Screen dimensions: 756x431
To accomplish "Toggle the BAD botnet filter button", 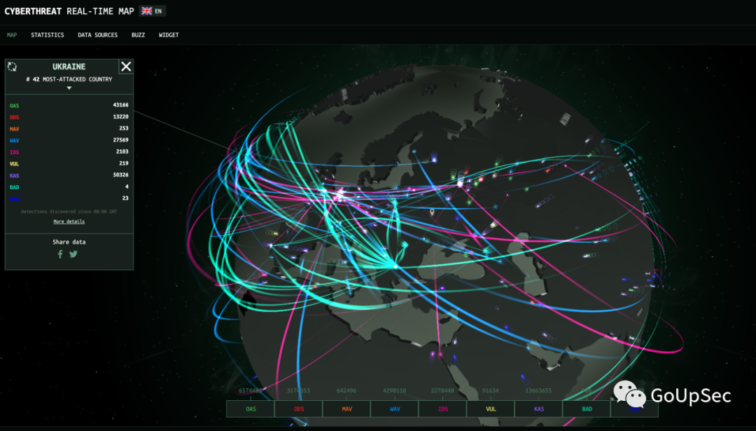I will [587, 409].
